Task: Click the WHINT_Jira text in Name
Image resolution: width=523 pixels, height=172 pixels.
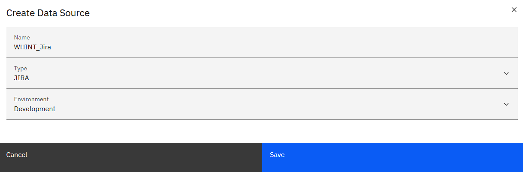Action: click(x=33, y=47)
